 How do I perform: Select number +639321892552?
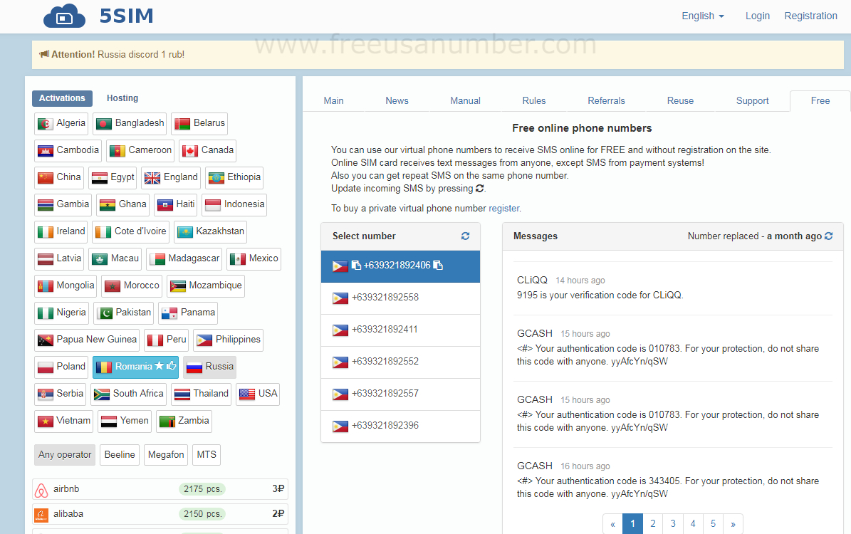(x=400, y=362)
